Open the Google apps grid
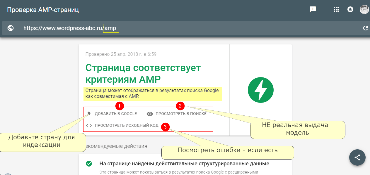 pos(336,9)
